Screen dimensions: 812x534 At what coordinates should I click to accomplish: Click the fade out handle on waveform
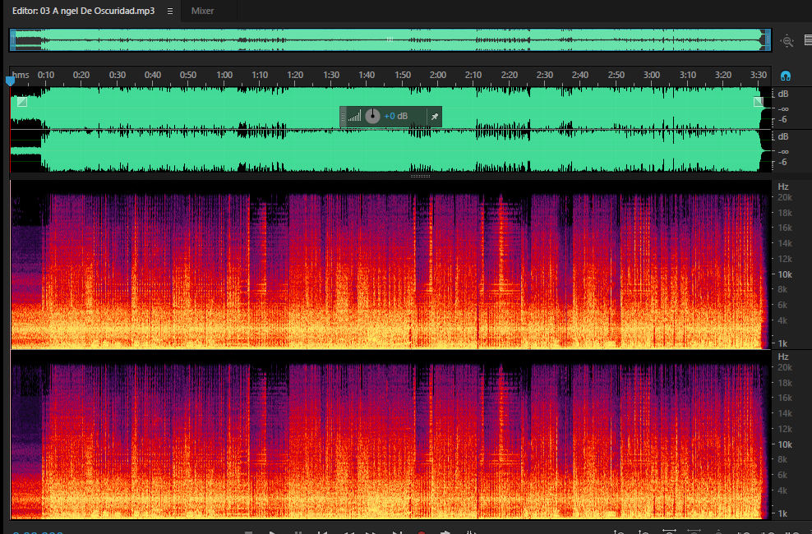pyautogui.click(x=758, y=102)
